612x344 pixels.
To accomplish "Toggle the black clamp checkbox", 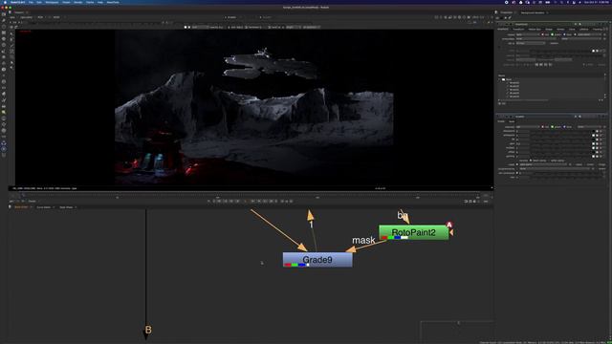I will 532,161.
